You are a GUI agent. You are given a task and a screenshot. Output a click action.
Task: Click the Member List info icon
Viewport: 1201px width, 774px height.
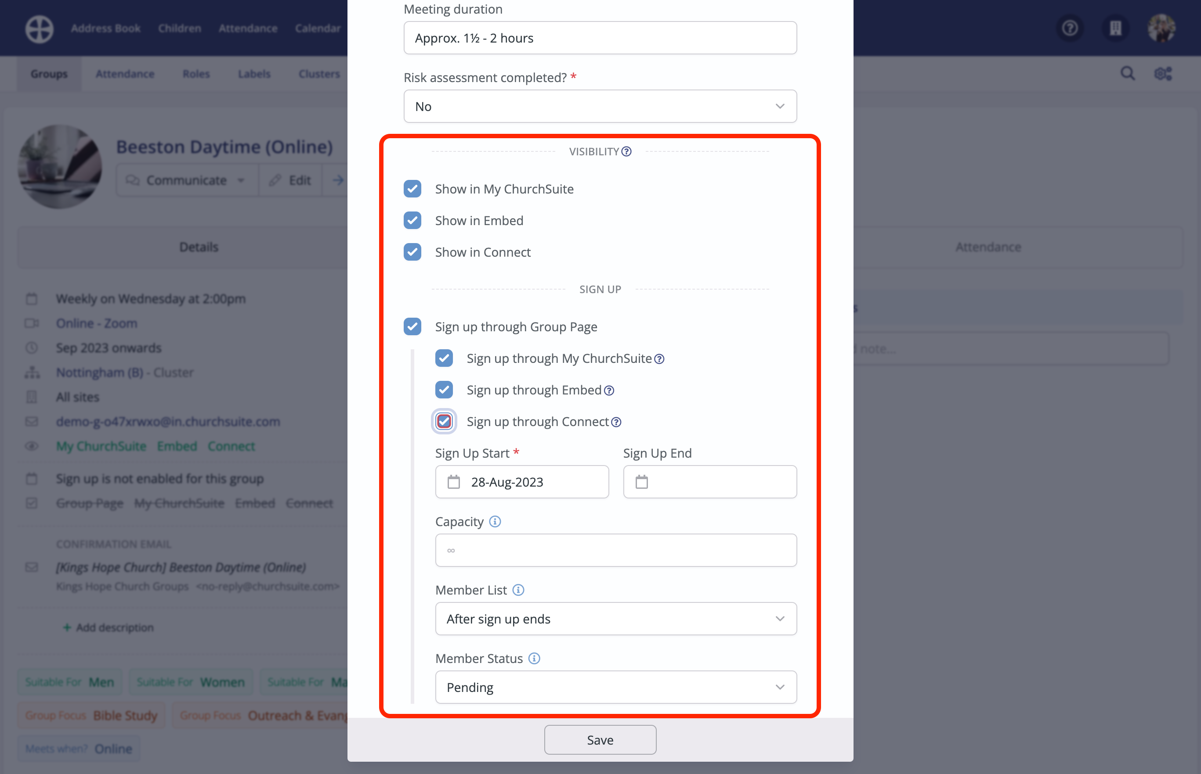coord(518,590)
